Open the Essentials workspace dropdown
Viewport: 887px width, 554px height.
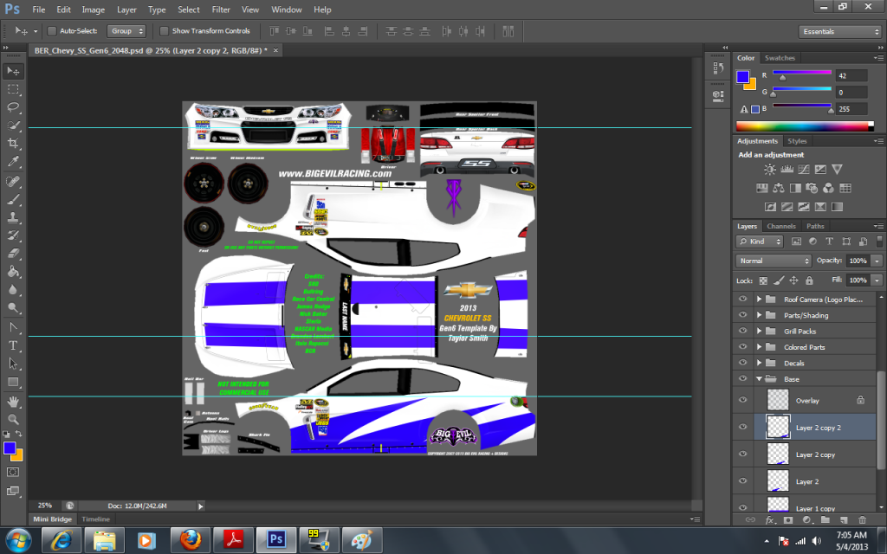(x=839, y=32)
